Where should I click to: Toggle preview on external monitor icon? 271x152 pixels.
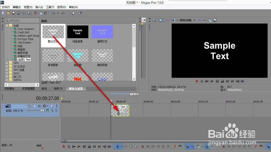(161, 20)
